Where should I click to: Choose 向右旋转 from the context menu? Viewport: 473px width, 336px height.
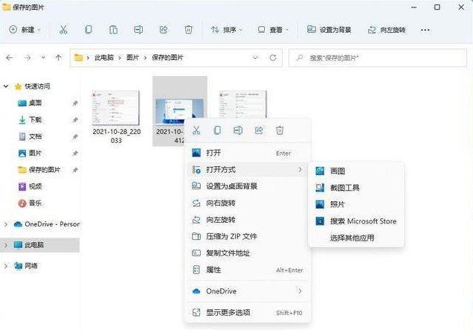tap(248, 203)
